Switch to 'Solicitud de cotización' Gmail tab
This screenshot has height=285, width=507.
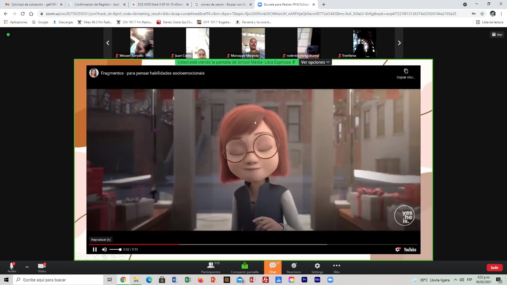pos(33,4)
